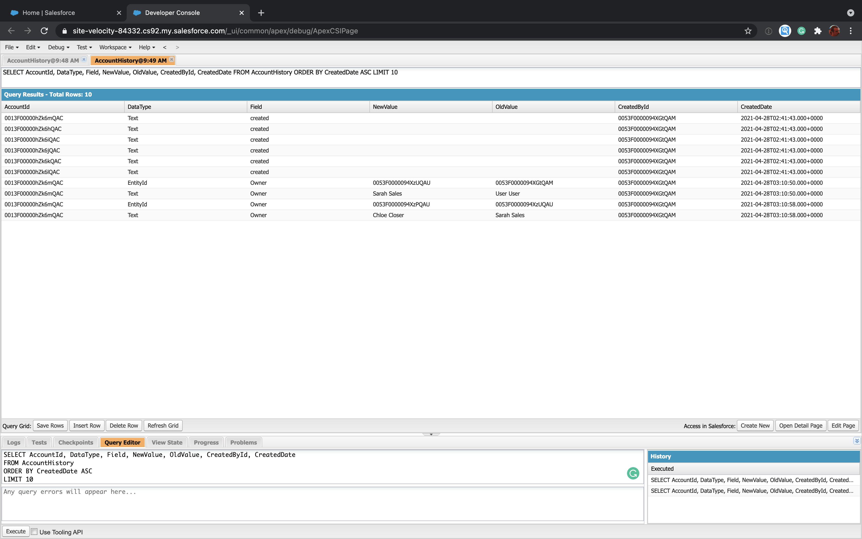Click the browser profile avatar
The width and height of the screenshot is (862, 539).
click(x=834, y=31)
